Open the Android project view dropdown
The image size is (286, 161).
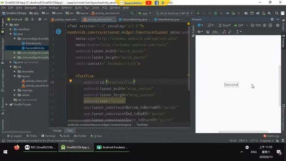point(15,19)
